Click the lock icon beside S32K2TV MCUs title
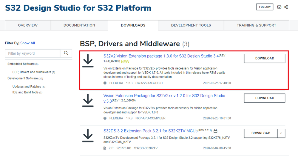This screenshot has height=160, width=298. [x=215, y=131]
